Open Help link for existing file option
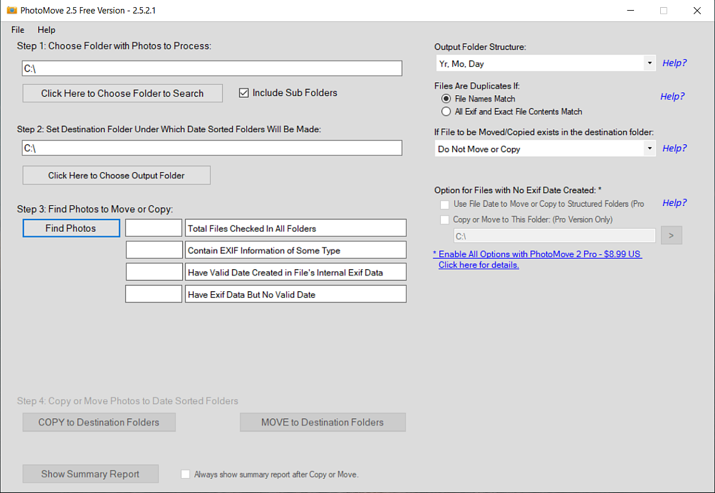715x493 pixels. coord(674,148)
